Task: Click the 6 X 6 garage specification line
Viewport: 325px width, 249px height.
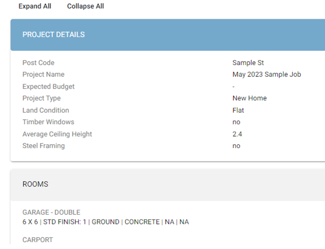Action: (106, 222)
